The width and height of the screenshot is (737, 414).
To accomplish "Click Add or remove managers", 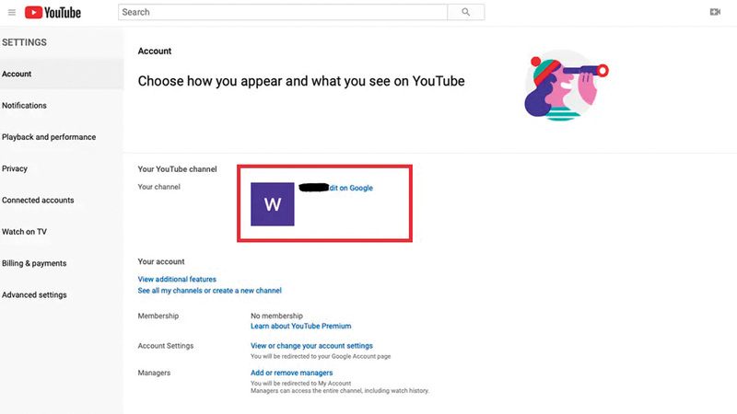I will click(291, 373).
